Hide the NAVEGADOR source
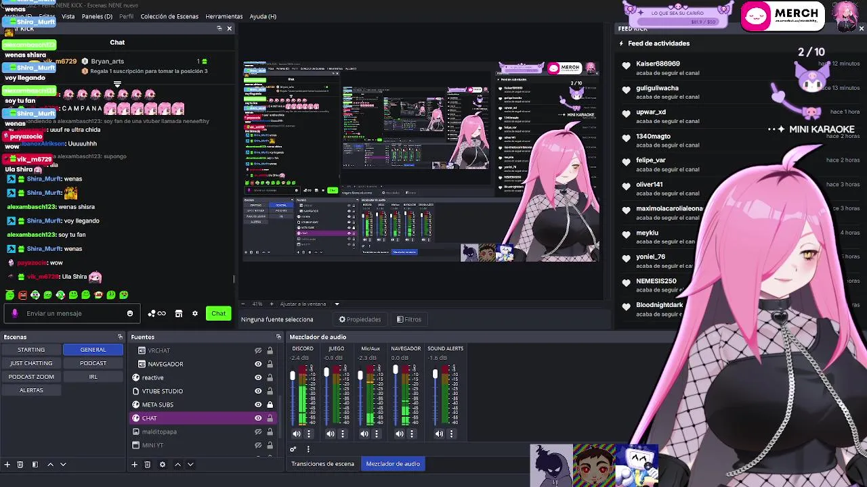Viewport: 867px width, 487px height. click(258, 364)
